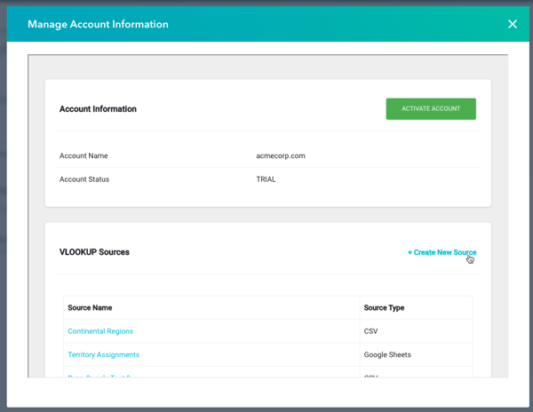Screen dimensions: 533x412
Task: Click the Manage Account Information title
Action: click(x=98, y=25)
